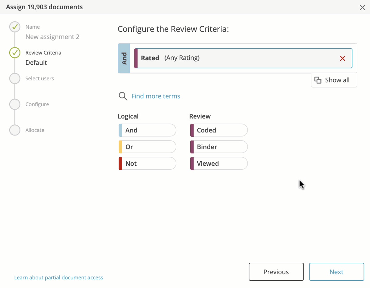The width and height of the screenshot is (370, 288).
Task: Add the And logical operator
Action: [147, 130]
